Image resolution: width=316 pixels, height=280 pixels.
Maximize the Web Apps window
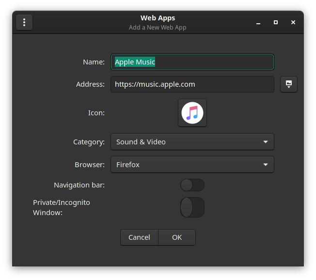pos(276,22)
